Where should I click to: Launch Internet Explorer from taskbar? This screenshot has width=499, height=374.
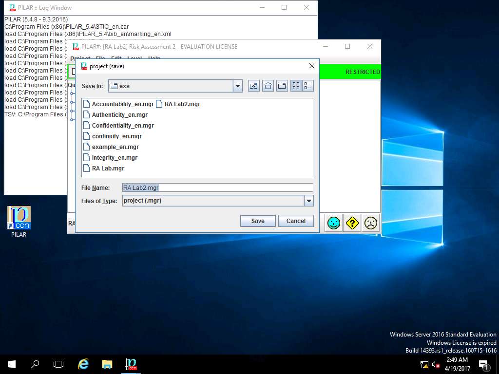(x=83, y=364)
